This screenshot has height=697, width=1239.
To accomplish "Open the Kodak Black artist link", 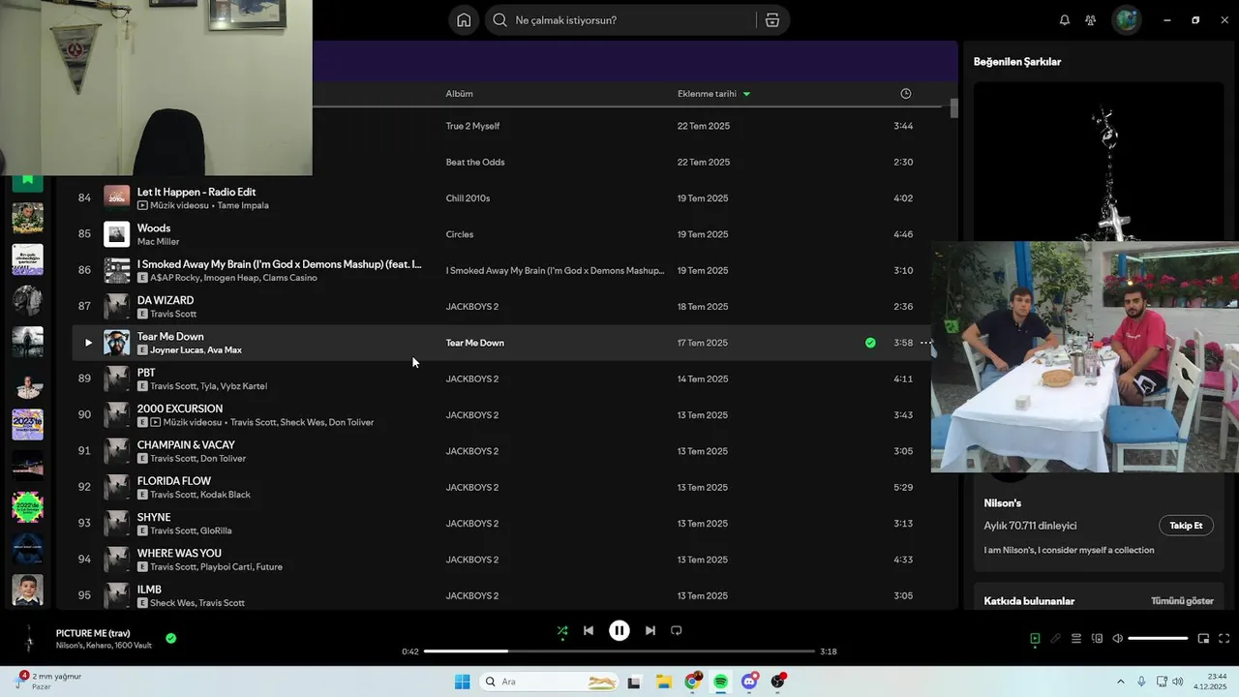I will (226, 495).
